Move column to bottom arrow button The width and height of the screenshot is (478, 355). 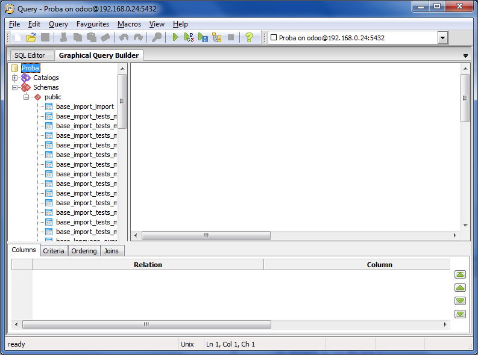pos(460,314)
